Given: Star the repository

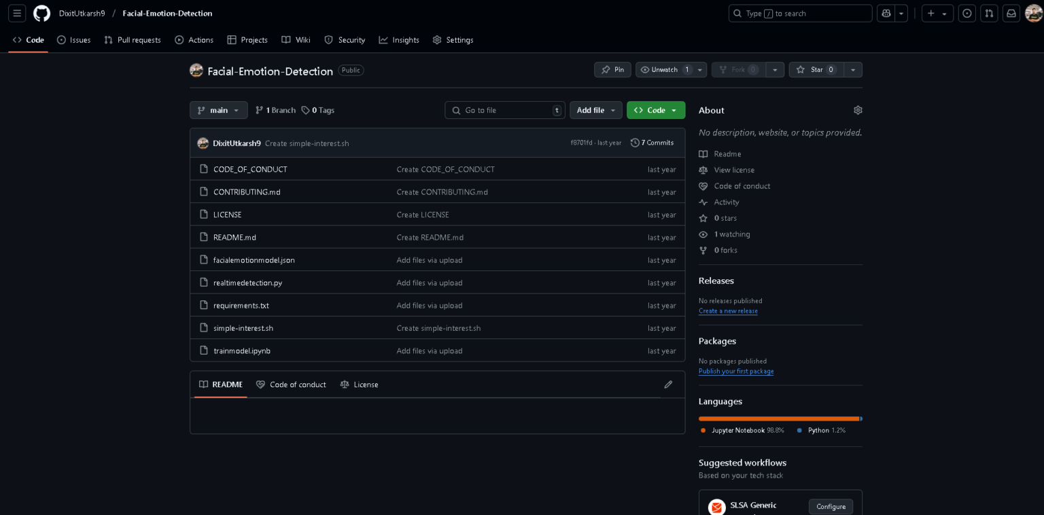Looking at the screenshot, I should coord(816,70).
